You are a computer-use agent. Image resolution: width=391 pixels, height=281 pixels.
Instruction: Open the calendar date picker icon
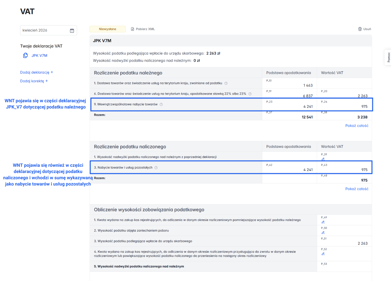(72, 31)
